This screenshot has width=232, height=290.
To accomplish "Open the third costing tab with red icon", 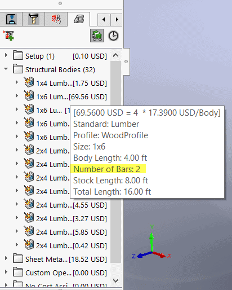I will [56, 19].
